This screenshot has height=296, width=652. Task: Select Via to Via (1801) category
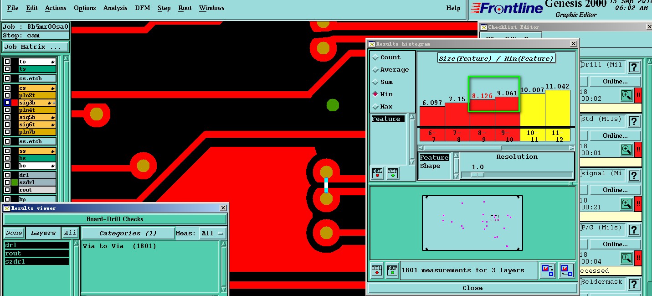coord(120,246)
